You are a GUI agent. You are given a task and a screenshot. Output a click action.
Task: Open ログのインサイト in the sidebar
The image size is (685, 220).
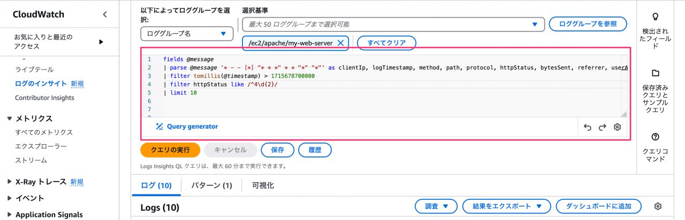pos(41,84)
